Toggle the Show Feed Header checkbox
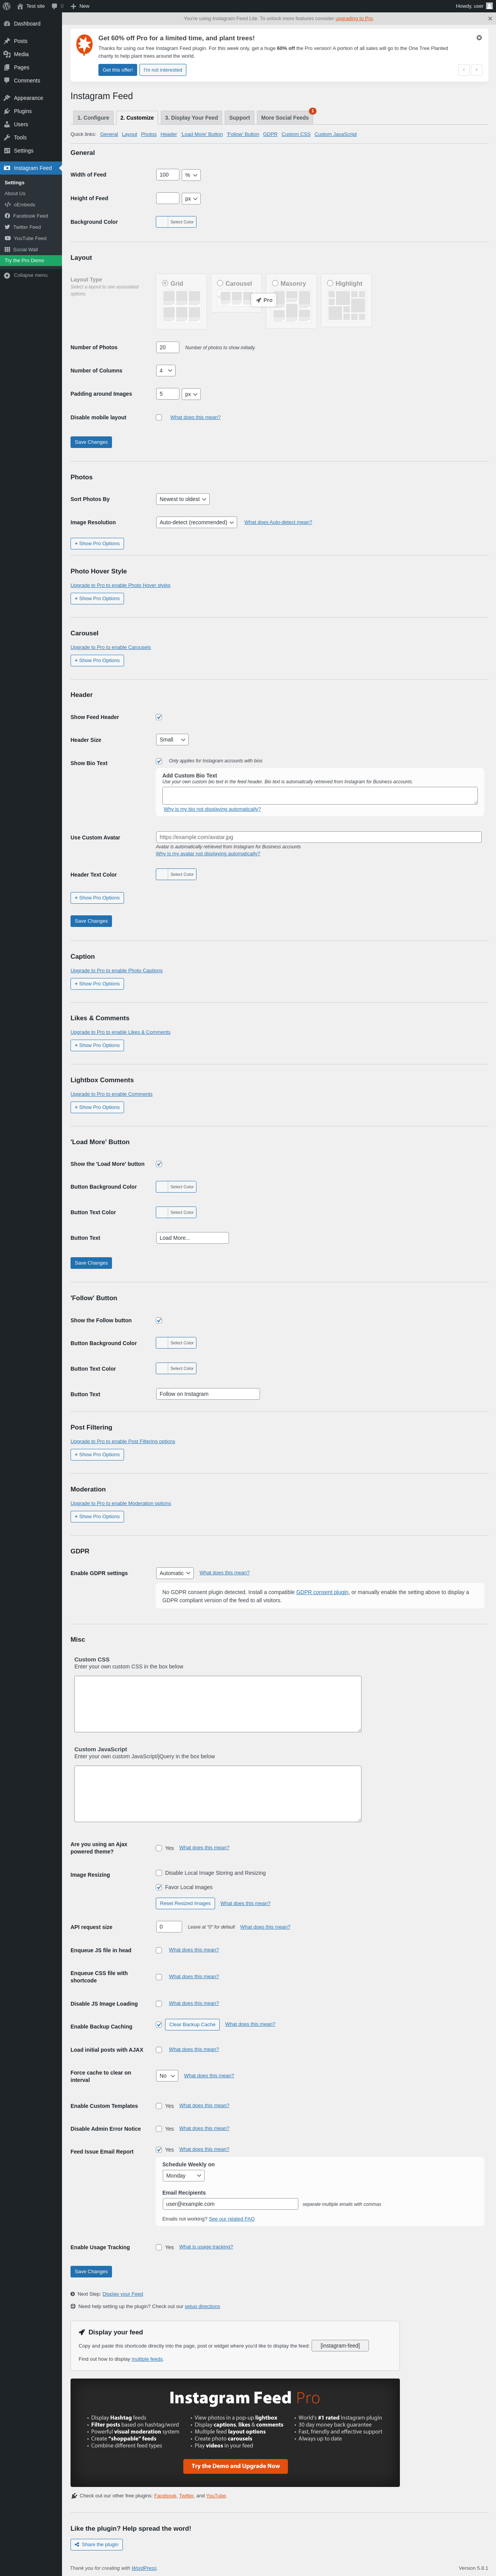This screenshot has height=2576, width=496. click(x=159, y=717)
